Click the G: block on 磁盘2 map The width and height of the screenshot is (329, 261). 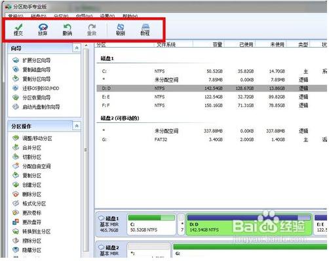point(250,250)
